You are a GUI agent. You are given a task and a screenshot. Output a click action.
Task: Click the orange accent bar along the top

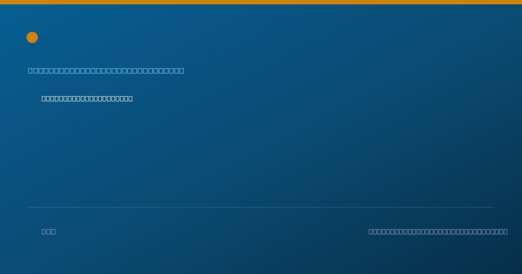pyautogui.click(x=261, y=2)
